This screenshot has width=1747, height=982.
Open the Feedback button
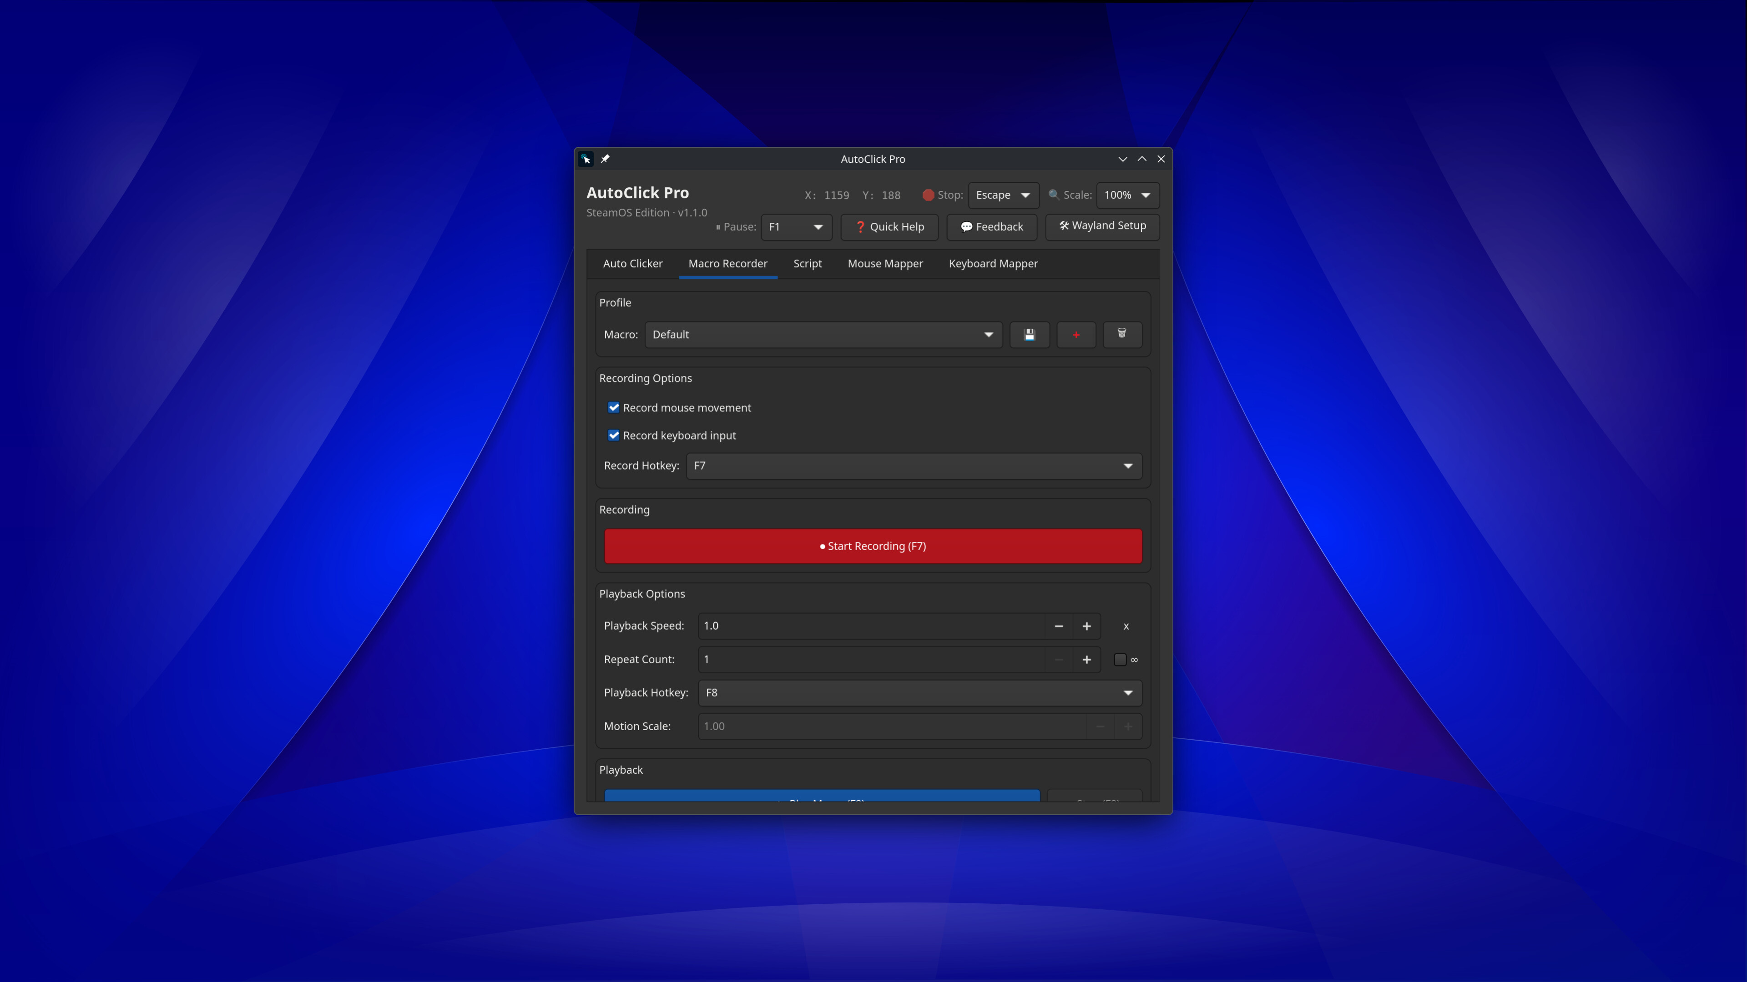click(x=991, y=227)
